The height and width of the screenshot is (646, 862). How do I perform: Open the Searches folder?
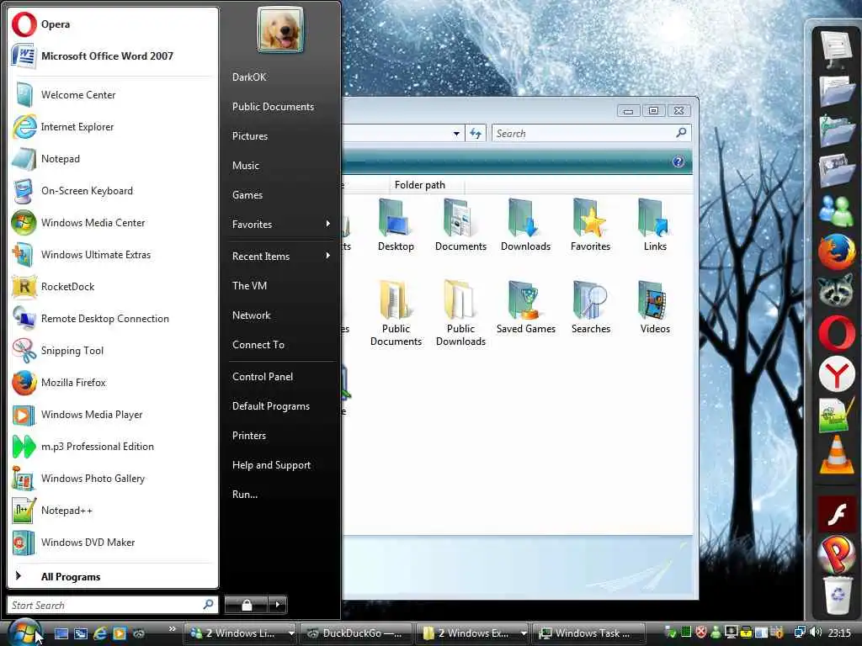(590, 308)
